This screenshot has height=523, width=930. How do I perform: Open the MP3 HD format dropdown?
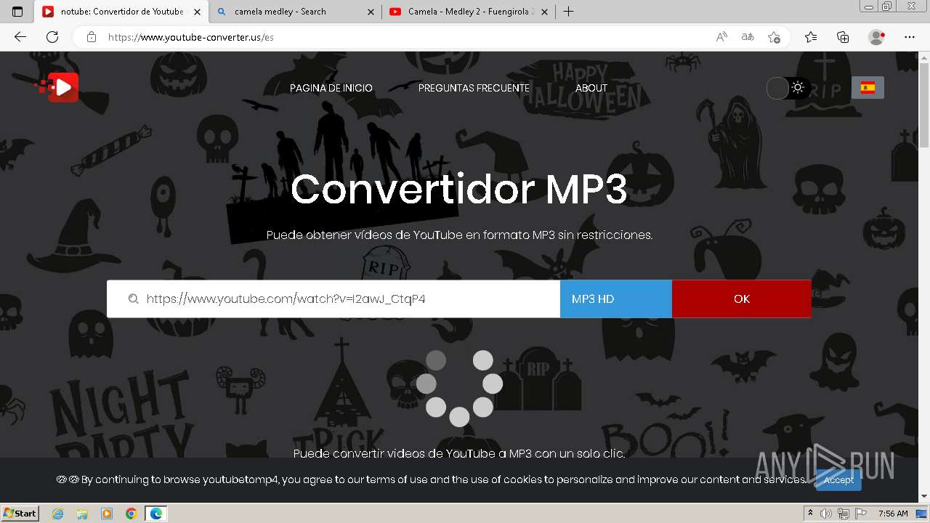(x=615, y=299)
